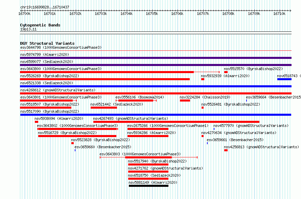Screen dimensions: 301x199
Task: Click the nsv6518743 blue bar
Action: coord(284,79)
